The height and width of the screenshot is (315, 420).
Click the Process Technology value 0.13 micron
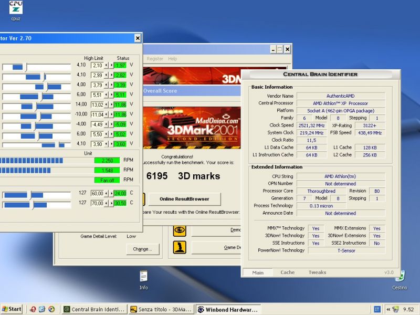[321, 206]
